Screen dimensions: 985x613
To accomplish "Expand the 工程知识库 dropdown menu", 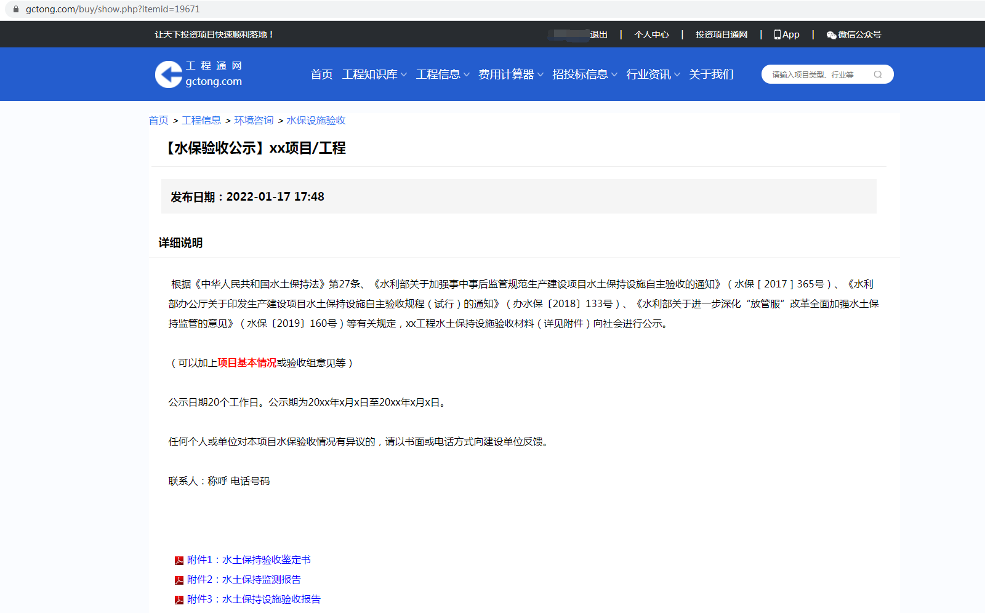I will (x=374, y=74).
